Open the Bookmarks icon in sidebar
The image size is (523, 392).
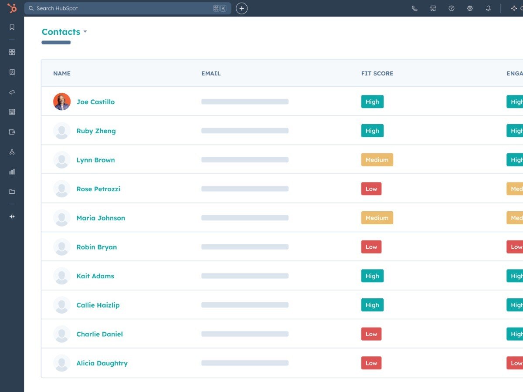[x=12, y=27]
